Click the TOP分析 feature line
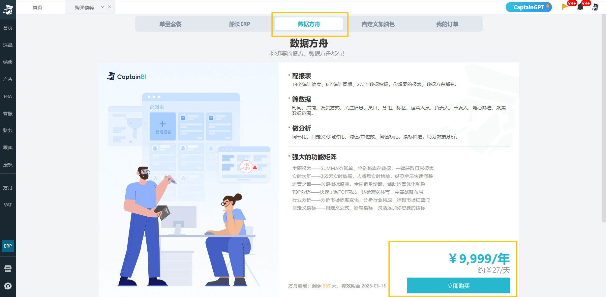The image size is (606, 297). 358,192
